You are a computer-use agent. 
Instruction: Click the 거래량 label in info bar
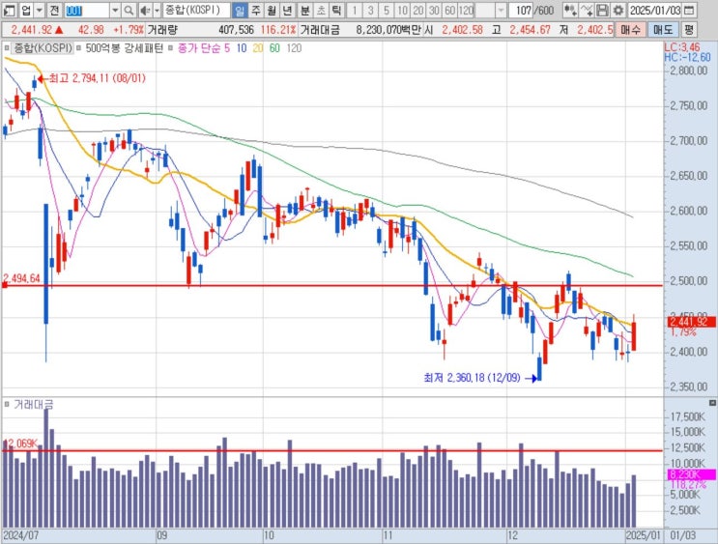pyautogui.click(x=162, y=30)
